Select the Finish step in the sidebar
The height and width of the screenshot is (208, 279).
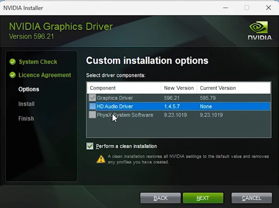(26, 118)
